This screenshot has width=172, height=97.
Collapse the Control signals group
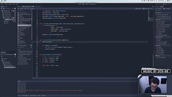click(156, 20)
